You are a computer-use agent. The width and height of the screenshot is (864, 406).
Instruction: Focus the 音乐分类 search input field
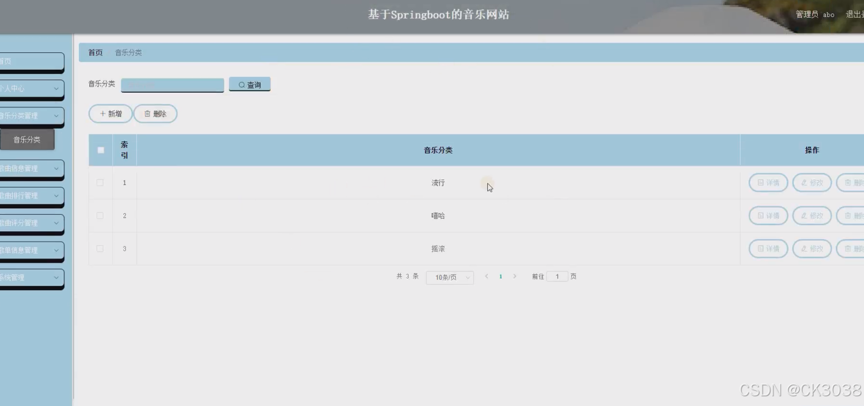(x=173, y=85)
